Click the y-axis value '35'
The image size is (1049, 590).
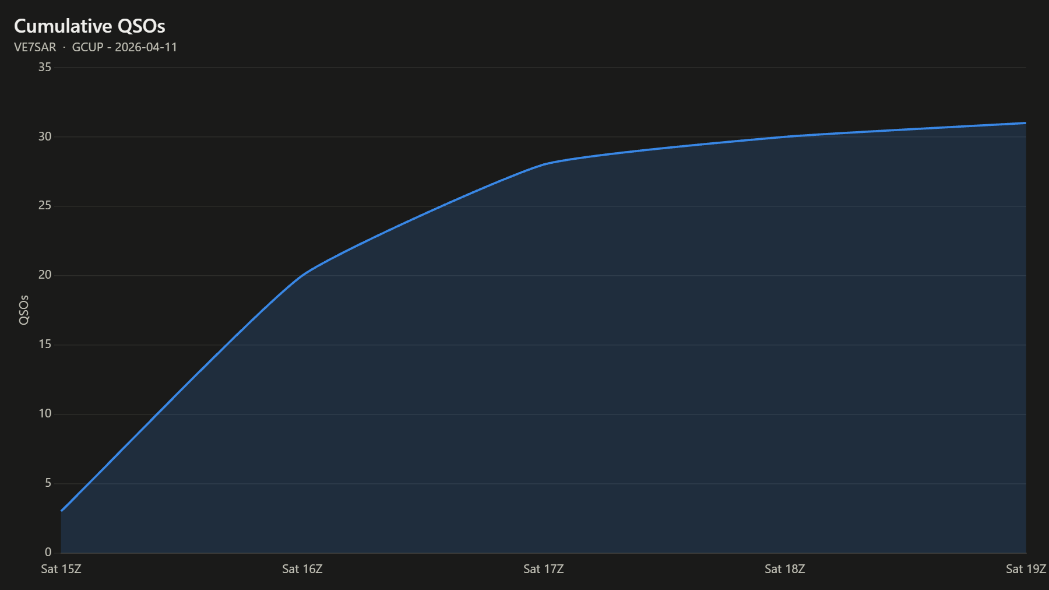pos(45,67)
